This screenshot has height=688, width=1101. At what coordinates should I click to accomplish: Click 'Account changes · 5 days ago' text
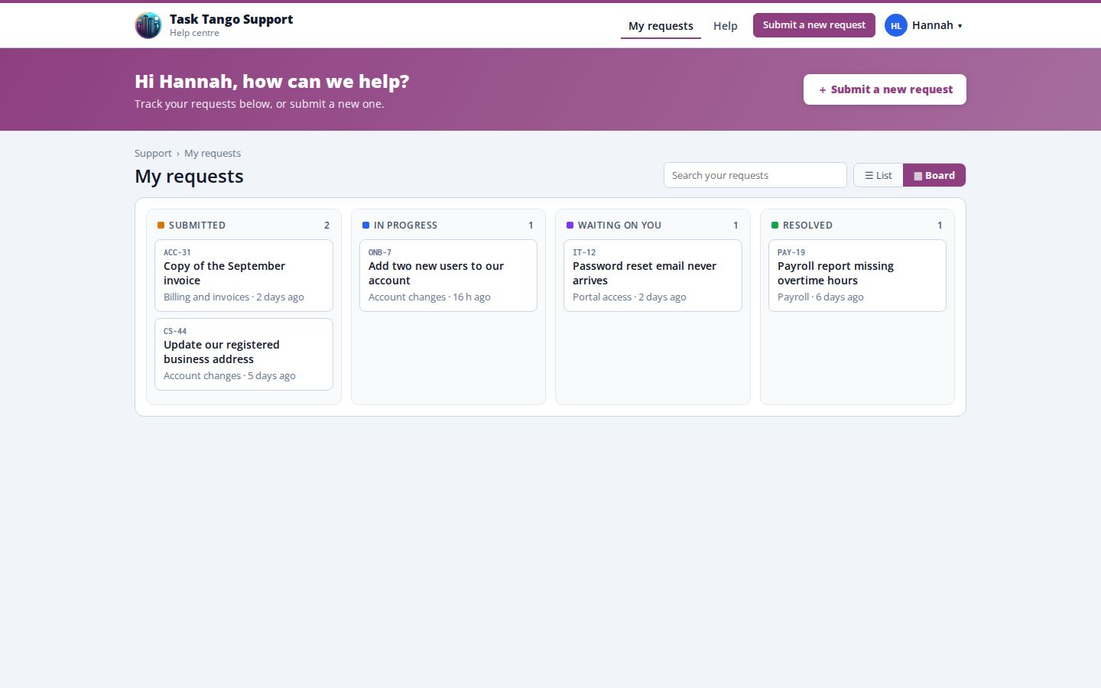229,376
